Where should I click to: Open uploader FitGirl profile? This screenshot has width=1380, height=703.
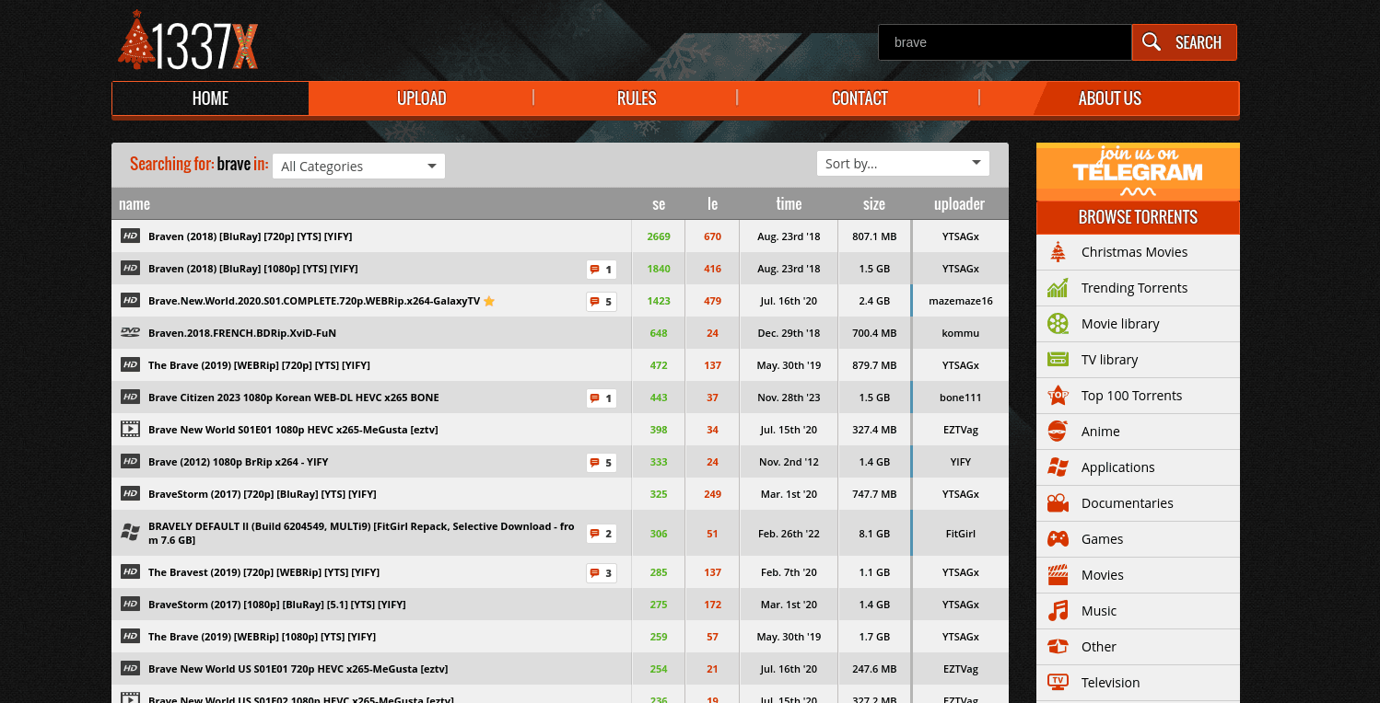tap(961, 533)
